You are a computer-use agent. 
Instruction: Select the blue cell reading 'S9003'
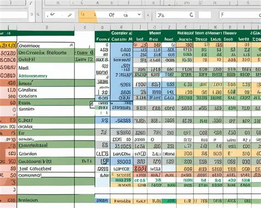pos(122,161)
